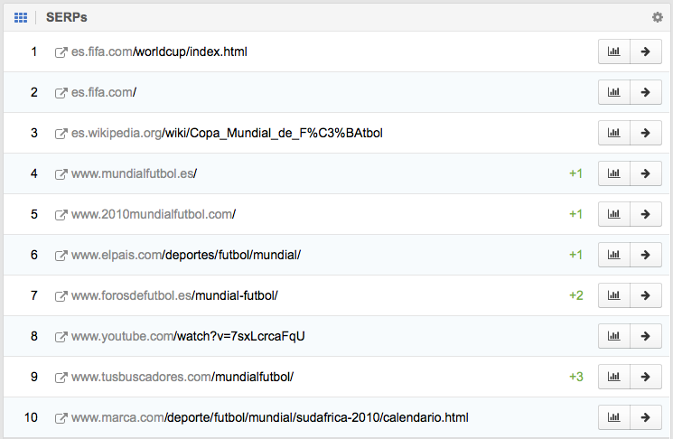
Task: Open the es.wikipedia.org Copa Mundial link
Action: click(227, 133)
